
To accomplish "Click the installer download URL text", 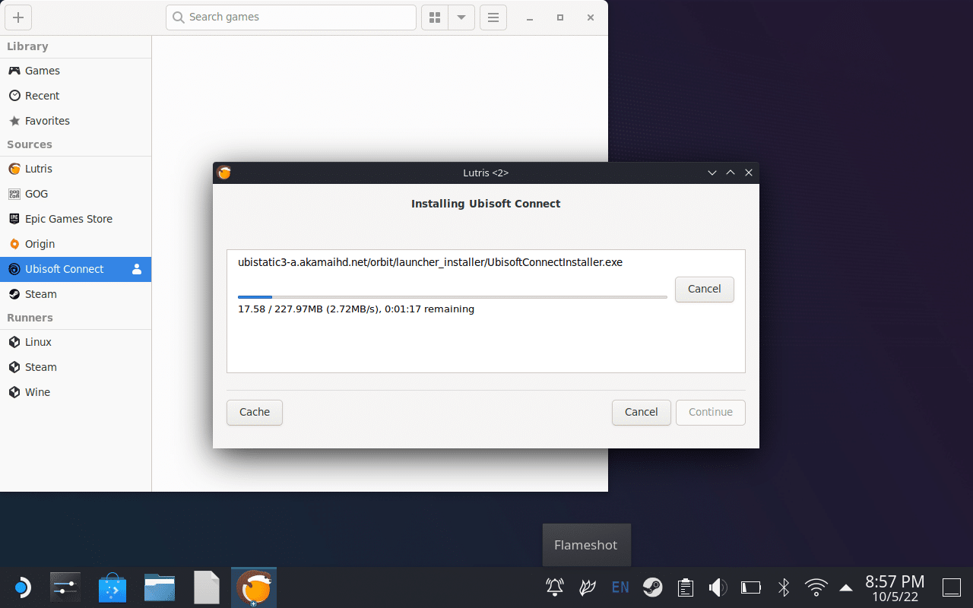I will (x=430, y=262).
